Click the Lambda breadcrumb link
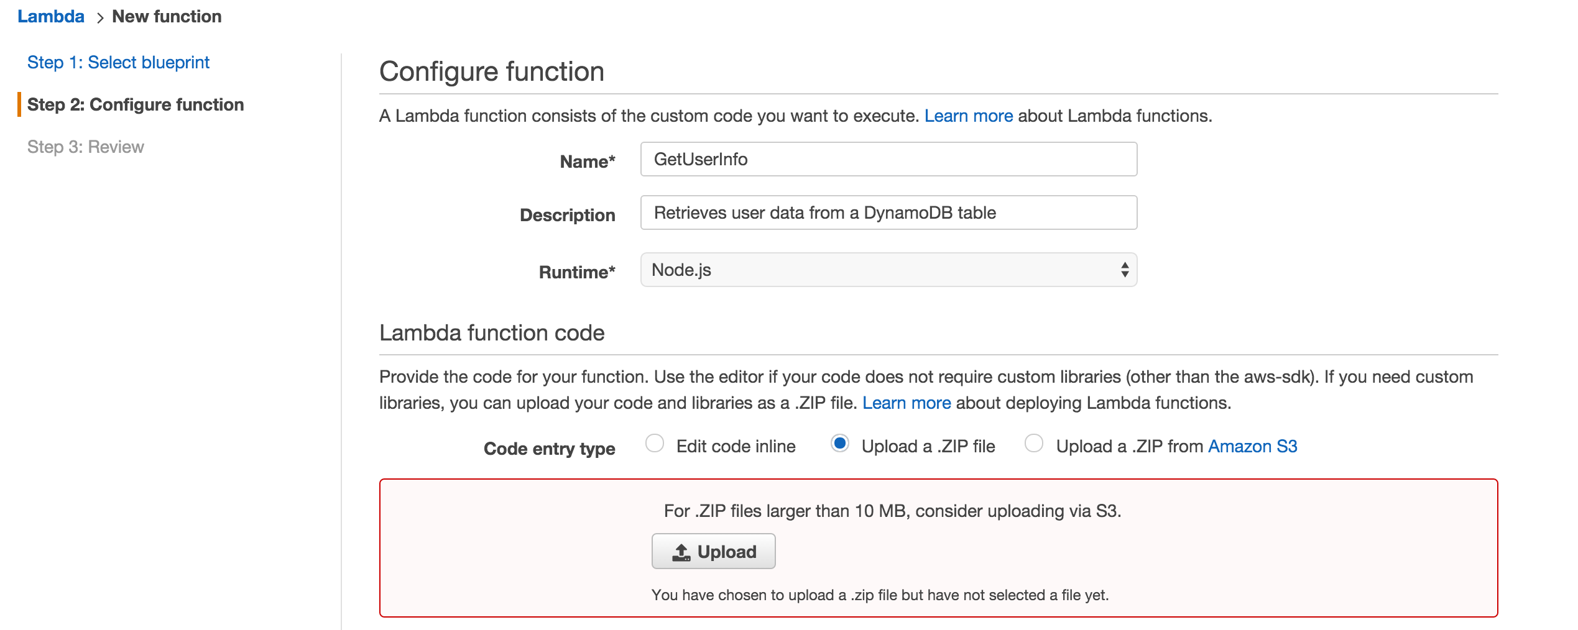This screenshot has width=1578, height=630. pyautogui.click(x=50, y=17)
